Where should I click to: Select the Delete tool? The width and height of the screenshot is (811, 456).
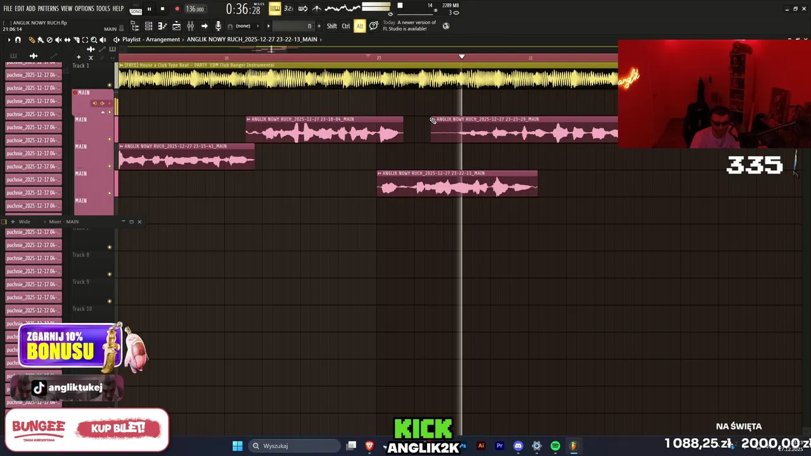coord(49,40)
